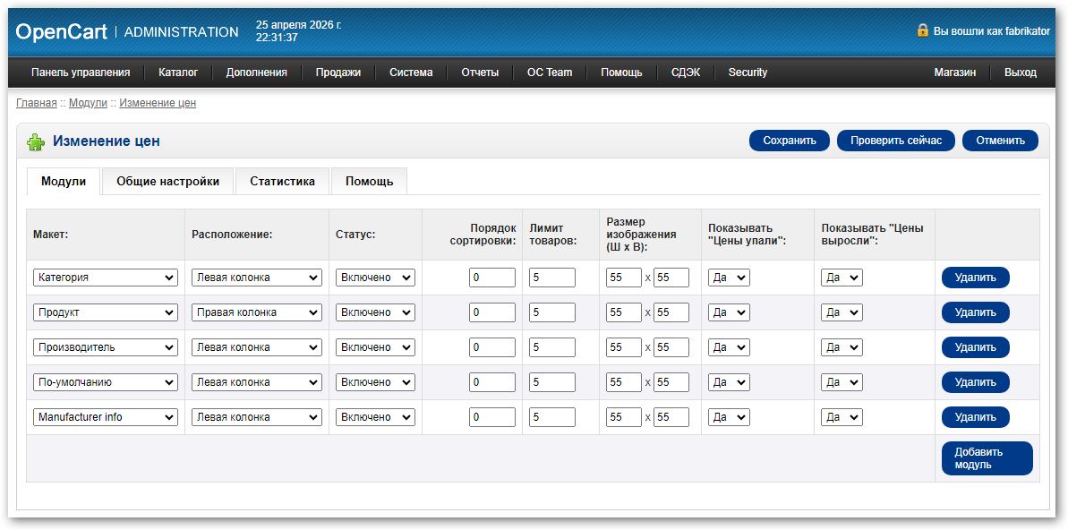Viewport: 1068px width, 530px height.
Task: Open the Manufacturer info layout dropdown
Action: click(x=106, y=417)
